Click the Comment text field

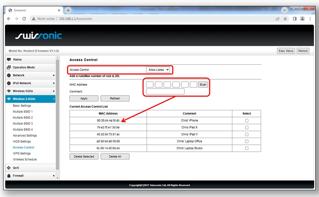(x=165, y=92)
